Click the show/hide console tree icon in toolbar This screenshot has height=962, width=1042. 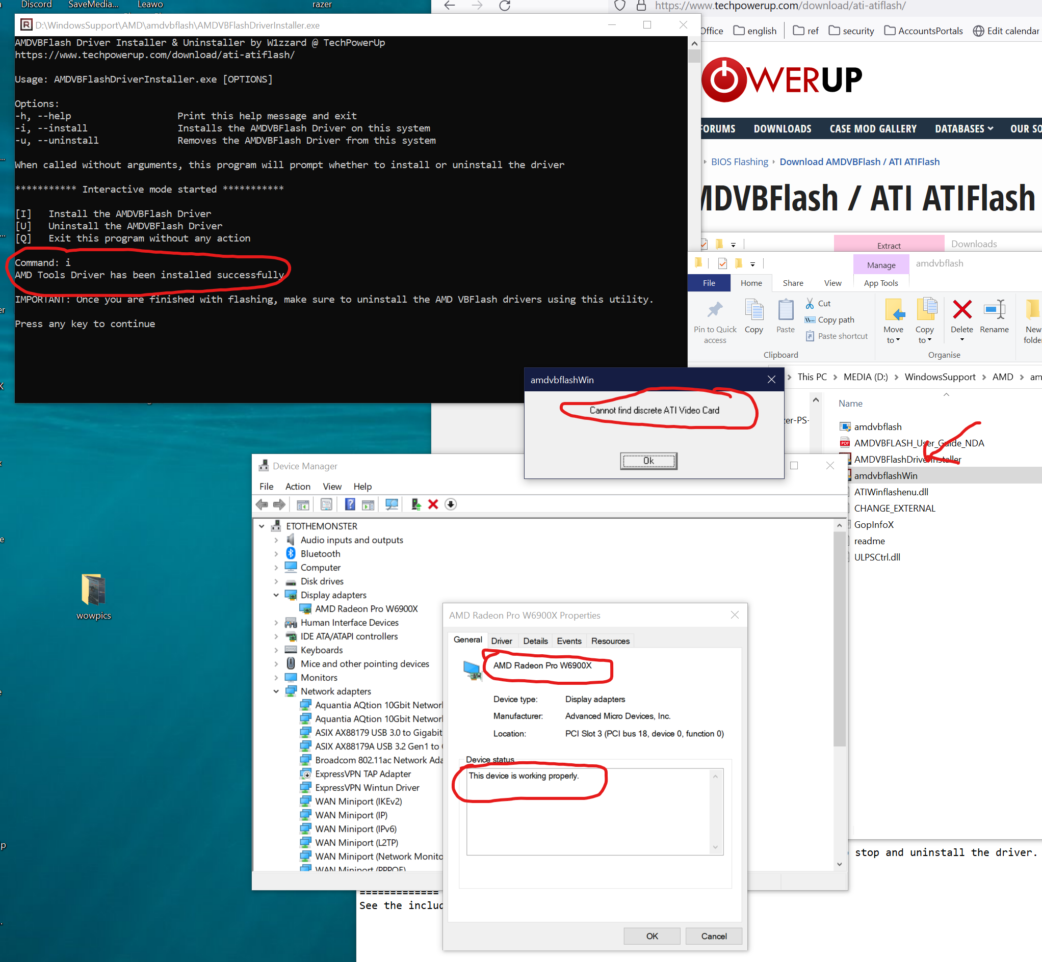tap(303, 504)
